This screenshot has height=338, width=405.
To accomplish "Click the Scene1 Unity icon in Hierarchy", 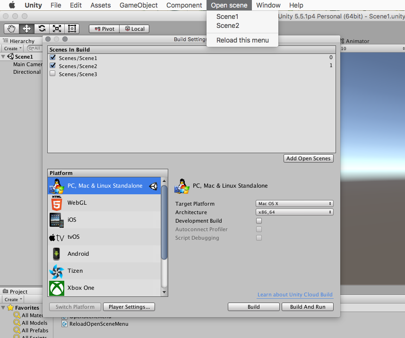I will click(x=10, y=56).
